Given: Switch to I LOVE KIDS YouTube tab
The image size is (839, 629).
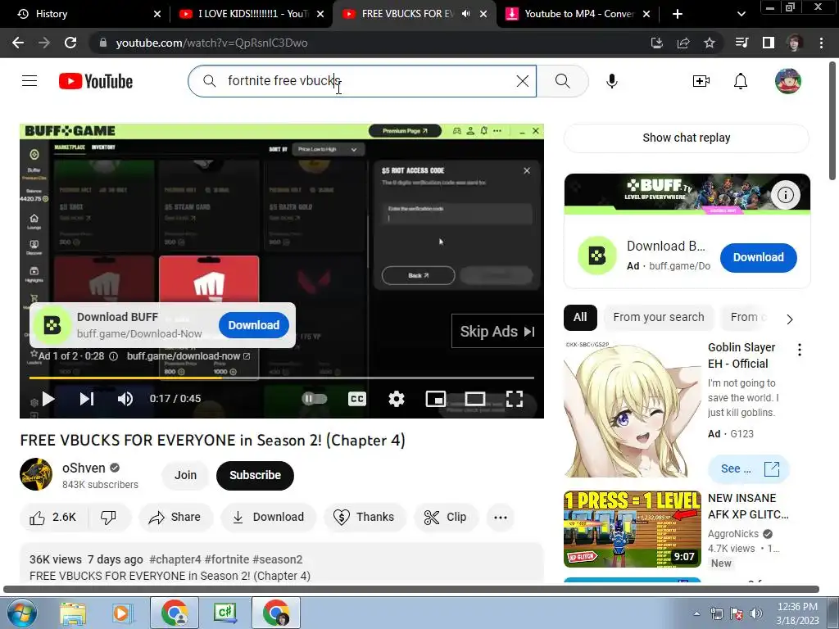Looking at the screenshot, I should click(252, 14).
